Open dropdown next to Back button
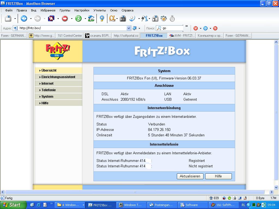The width and height of the screenshot is (279, 209). click(x=31, y=19)
